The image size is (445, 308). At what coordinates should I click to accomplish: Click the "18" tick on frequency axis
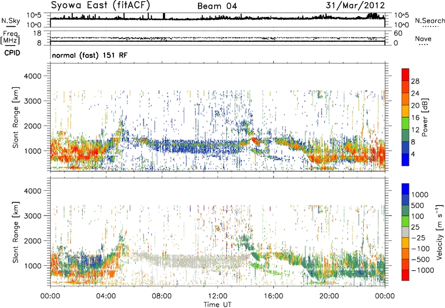coord(37,33)
